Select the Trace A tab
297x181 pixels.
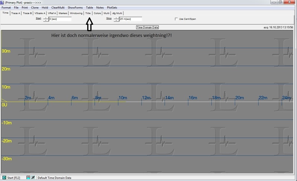pyautogui.click(x=16, y=13)
